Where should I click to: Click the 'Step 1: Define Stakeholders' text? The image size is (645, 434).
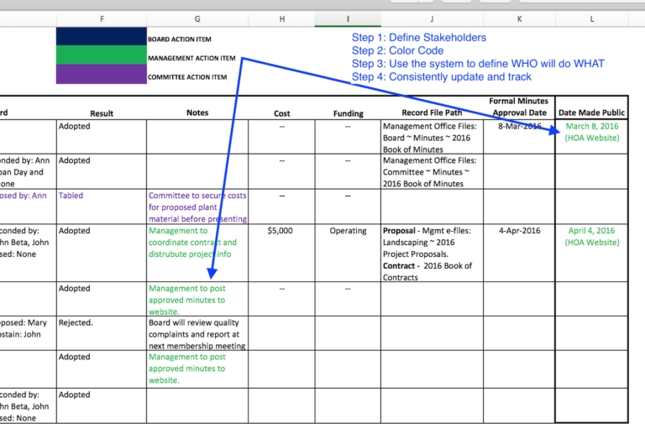[x=419, y=38]
